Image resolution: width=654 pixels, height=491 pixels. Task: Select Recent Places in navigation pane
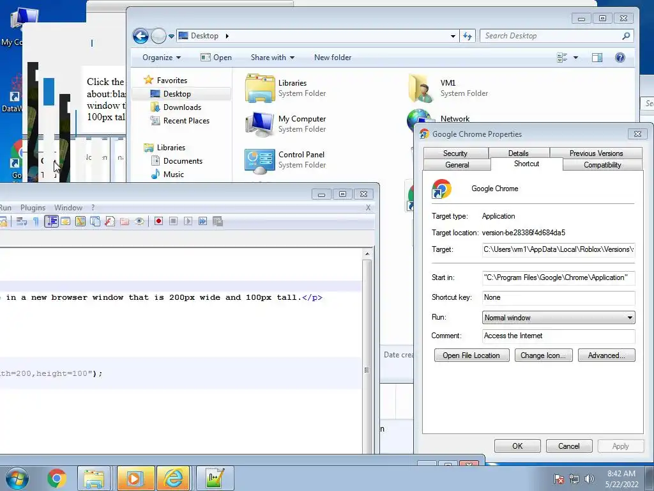pos(179,121)
